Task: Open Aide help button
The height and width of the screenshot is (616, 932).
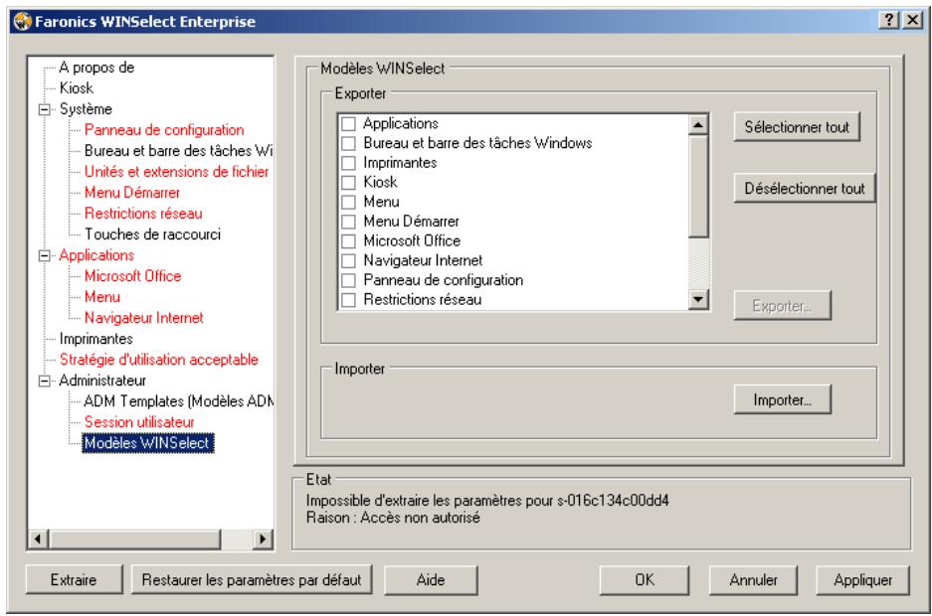Action: click(x=431, y=580)
